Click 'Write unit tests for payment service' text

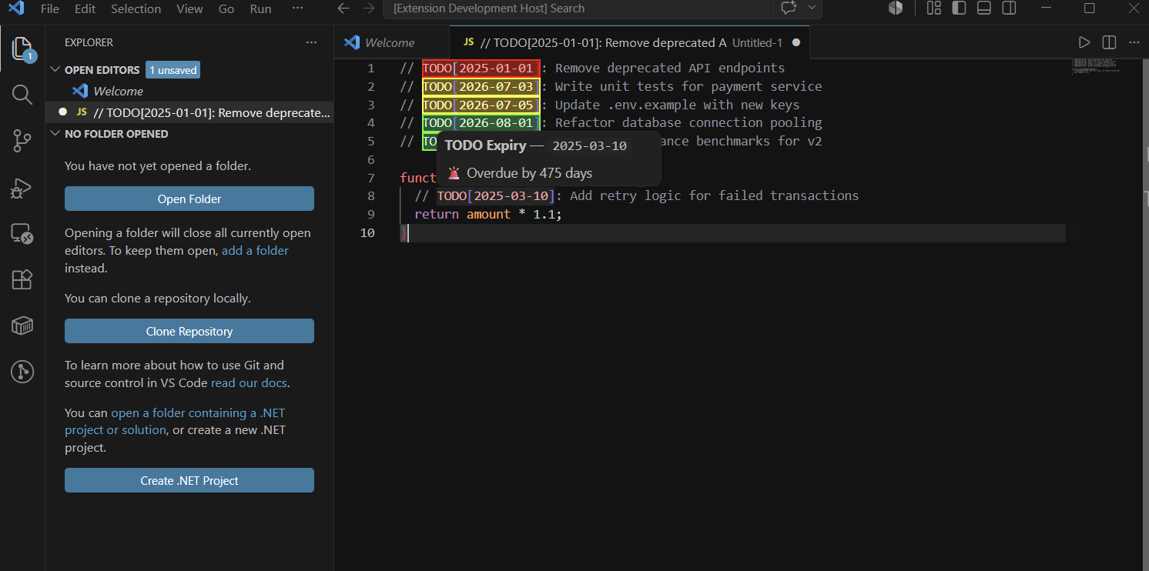[x=688, y=87]
